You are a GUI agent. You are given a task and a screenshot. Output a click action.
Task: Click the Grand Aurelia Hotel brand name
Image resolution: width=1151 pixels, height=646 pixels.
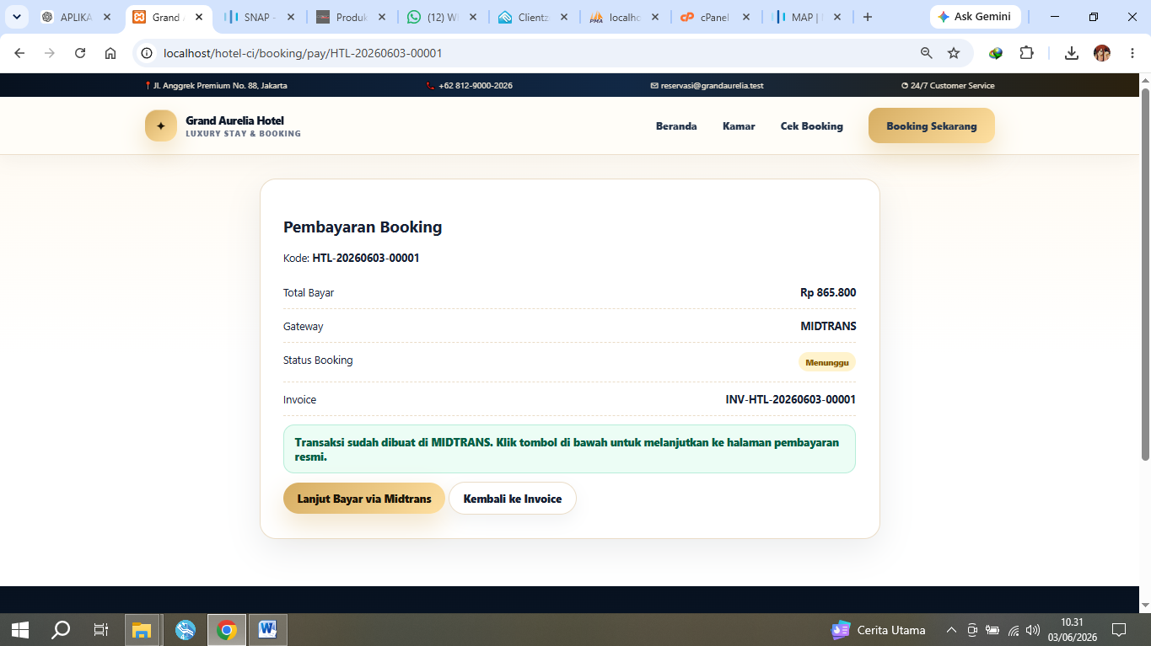235,120
